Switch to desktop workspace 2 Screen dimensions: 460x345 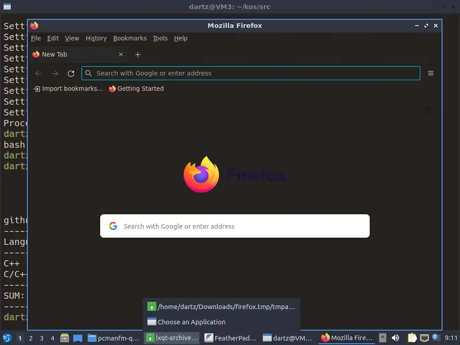pyautogui.click(x=31, y=338)
